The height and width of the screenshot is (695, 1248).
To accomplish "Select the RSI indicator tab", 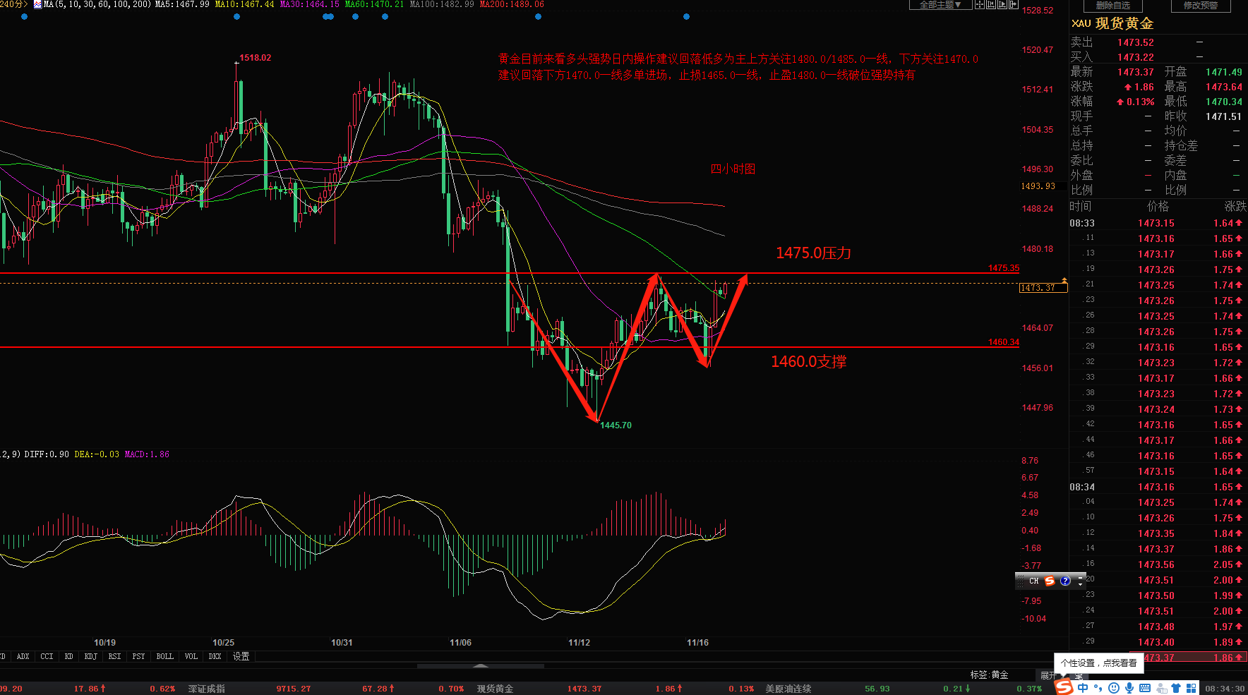I will tap(114, 656).
